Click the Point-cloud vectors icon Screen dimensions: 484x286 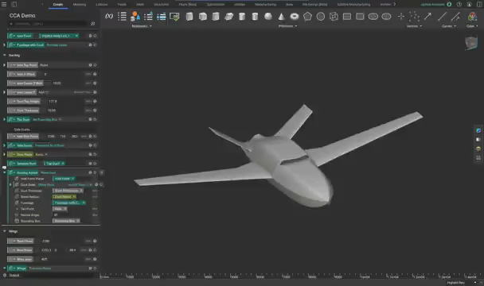click(414, 17)
